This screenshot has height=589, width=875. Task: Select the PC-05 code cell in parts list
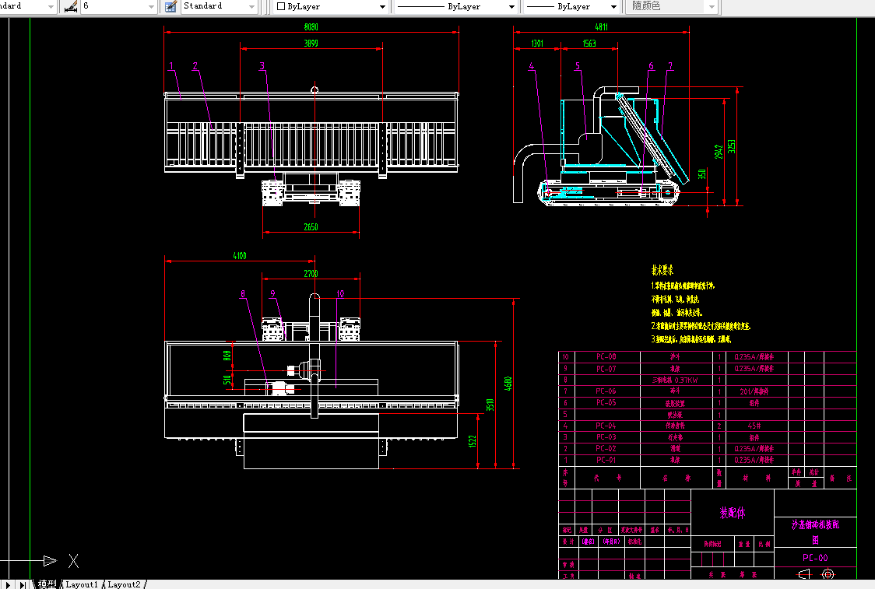(x=606, y=402)
